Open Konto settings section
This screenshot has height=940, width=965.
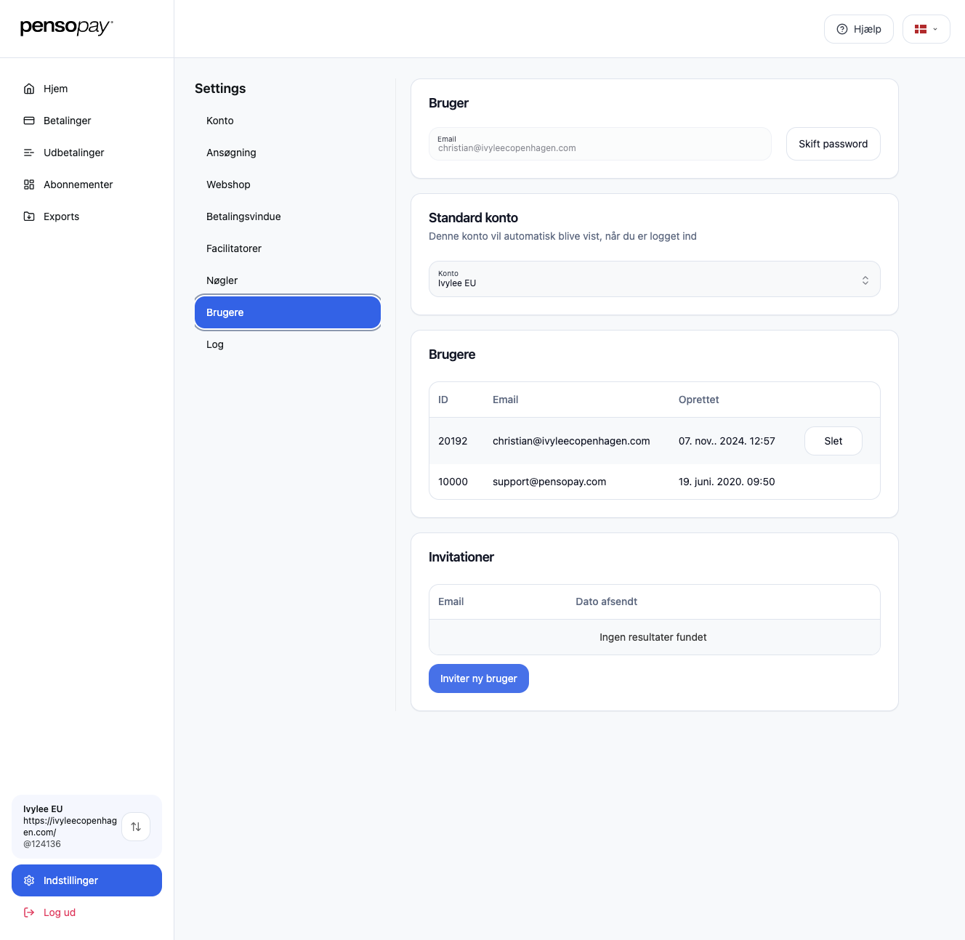288,121
